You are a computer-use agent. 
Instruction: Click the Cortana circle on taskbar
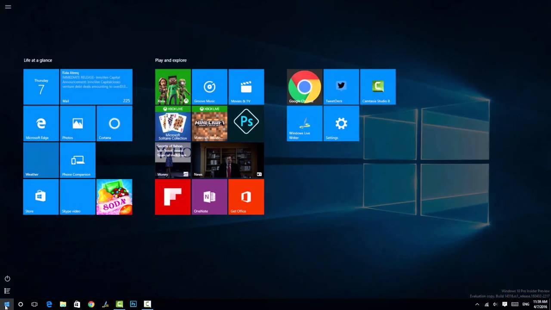tap(20, 304)
